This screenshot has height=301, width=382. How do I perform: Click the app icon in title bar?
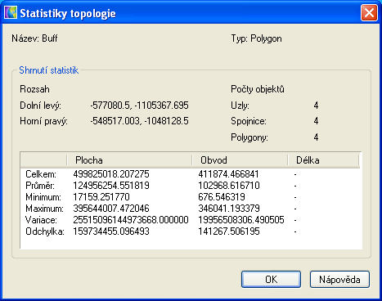click(x=11, y=13)
